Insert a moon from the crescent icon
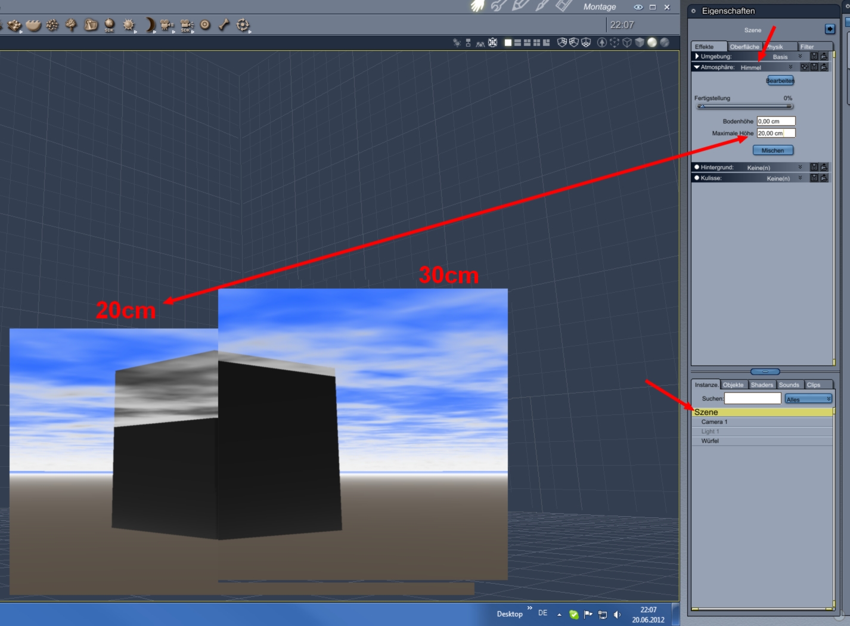The image size is (850, 626). 150,24
